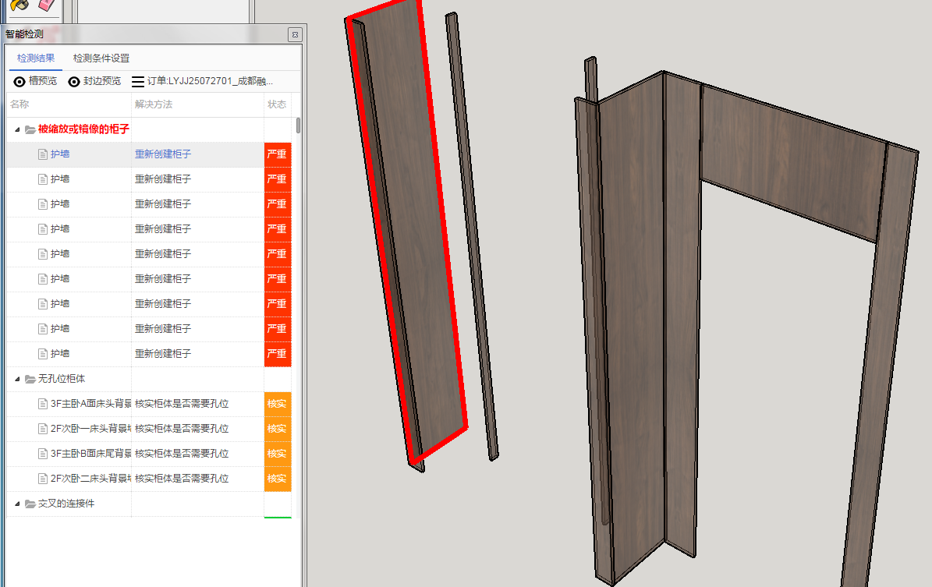Switch to the 检测结果 tab
The height and width of the screenshot is (587, 932).
point(36,58)
